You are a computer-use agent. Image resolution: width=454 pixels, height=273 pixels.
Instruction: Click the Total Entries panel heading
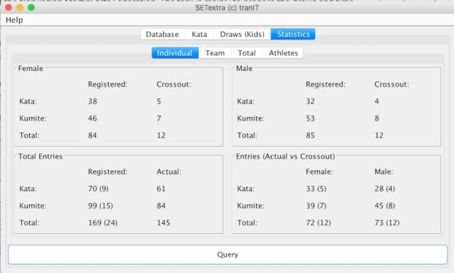(x=40, y=156)
